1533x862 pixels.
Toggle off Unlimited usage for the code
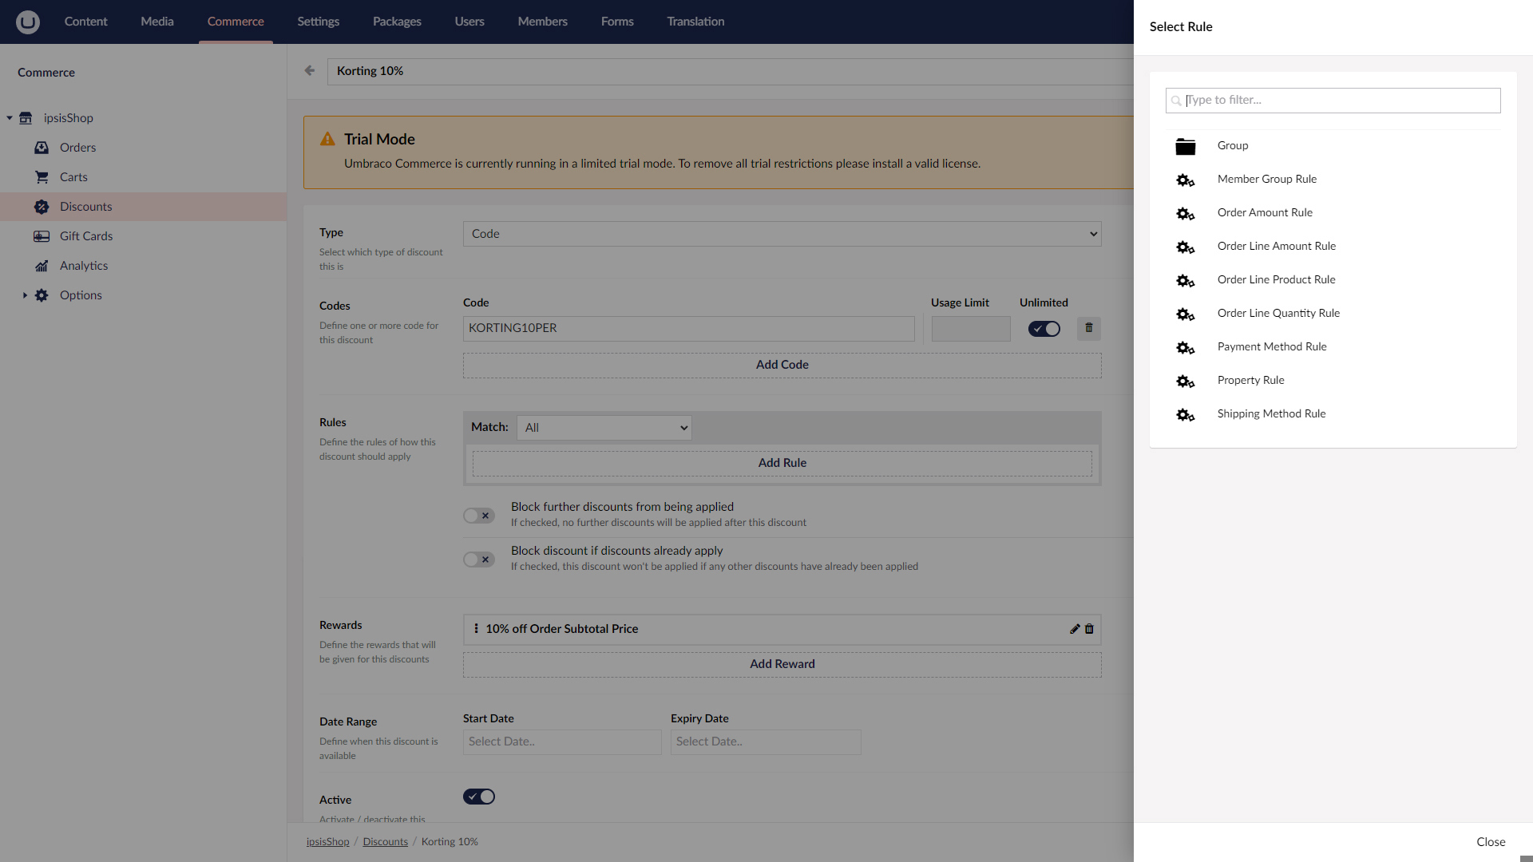(x=1044, y=328)
